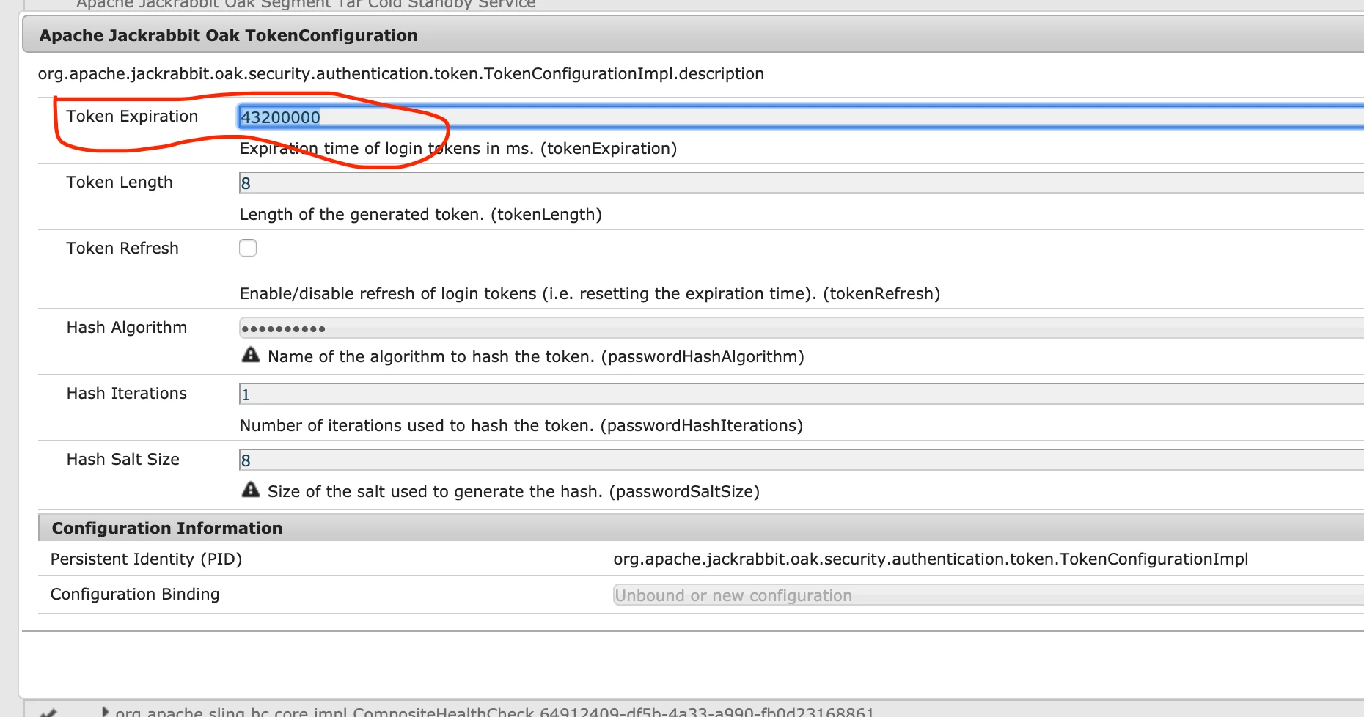Click the Token Expiration label
This screenshot has height=717, width=1364.
132,116
